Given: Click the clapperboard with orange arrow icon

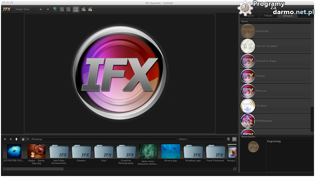Looking at the screenshot, I should [90, 9].
